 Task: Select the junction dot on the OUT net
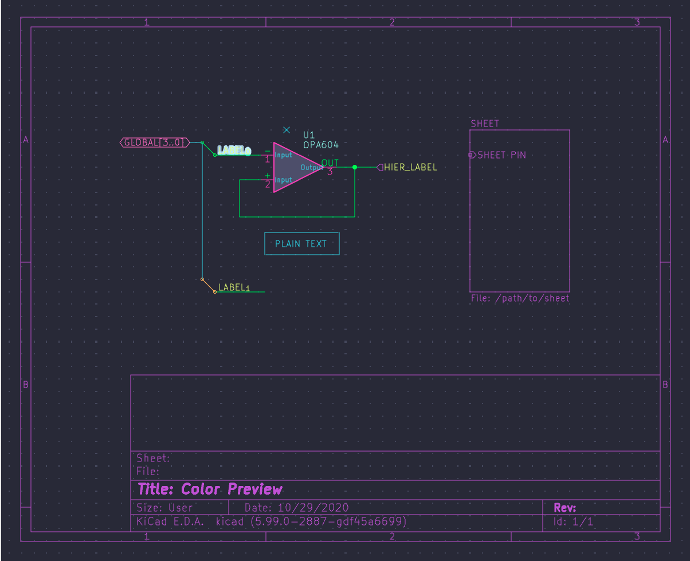[355, 168]
